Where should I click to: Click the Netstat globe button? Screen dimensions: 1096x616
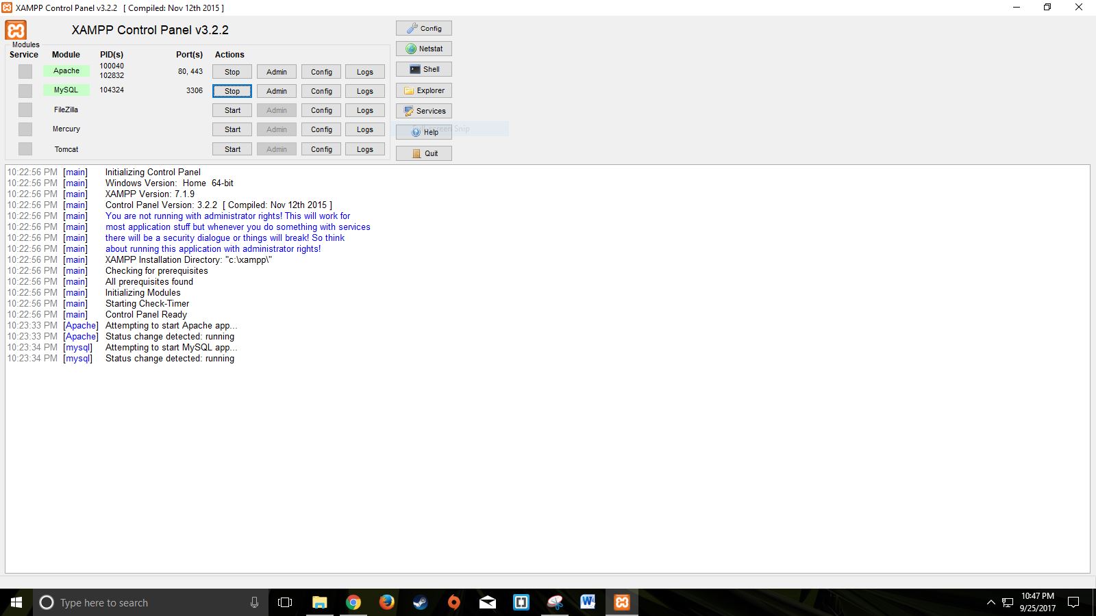[423, 49]
